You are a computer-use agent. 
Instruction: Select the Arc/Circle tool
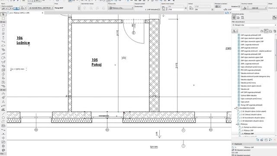coord(3,118)
